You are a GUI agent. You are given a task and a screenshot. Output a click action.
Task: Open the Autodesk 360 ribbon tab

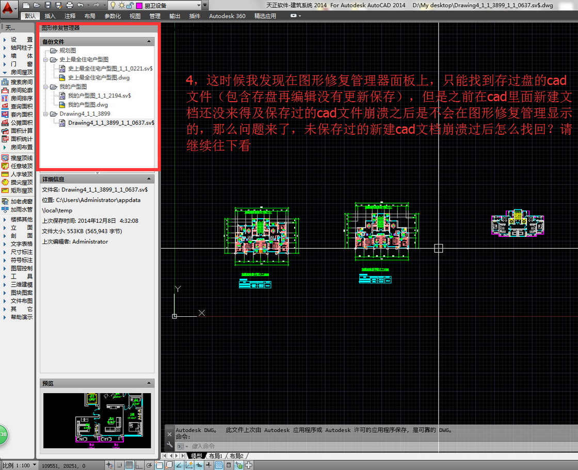pos(227,16)
